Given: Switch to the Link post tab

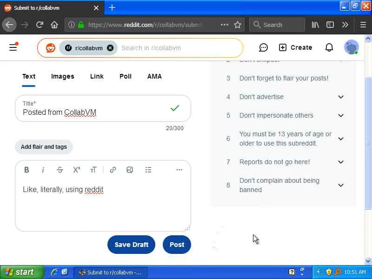Looking at the screenshot, I should (x=97, y=76).
